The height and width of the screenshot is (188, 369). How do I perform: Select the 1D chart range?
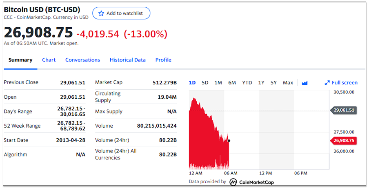tap(192, 83)
